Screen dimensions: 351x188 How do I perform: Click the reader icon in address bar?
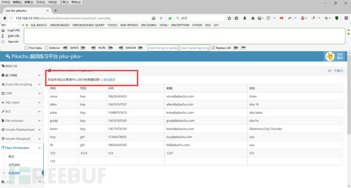point(154,18)
